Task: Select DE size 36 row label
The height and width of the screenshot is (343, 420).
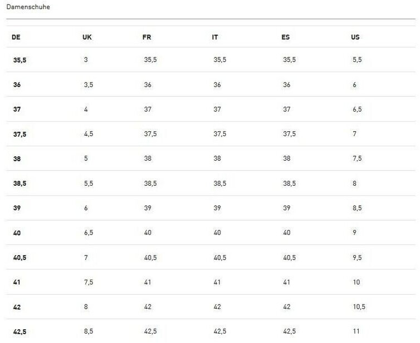Action: point(17,84)
